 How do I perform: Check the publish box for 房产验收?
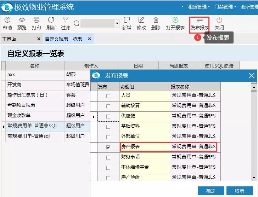coord(108,178)
